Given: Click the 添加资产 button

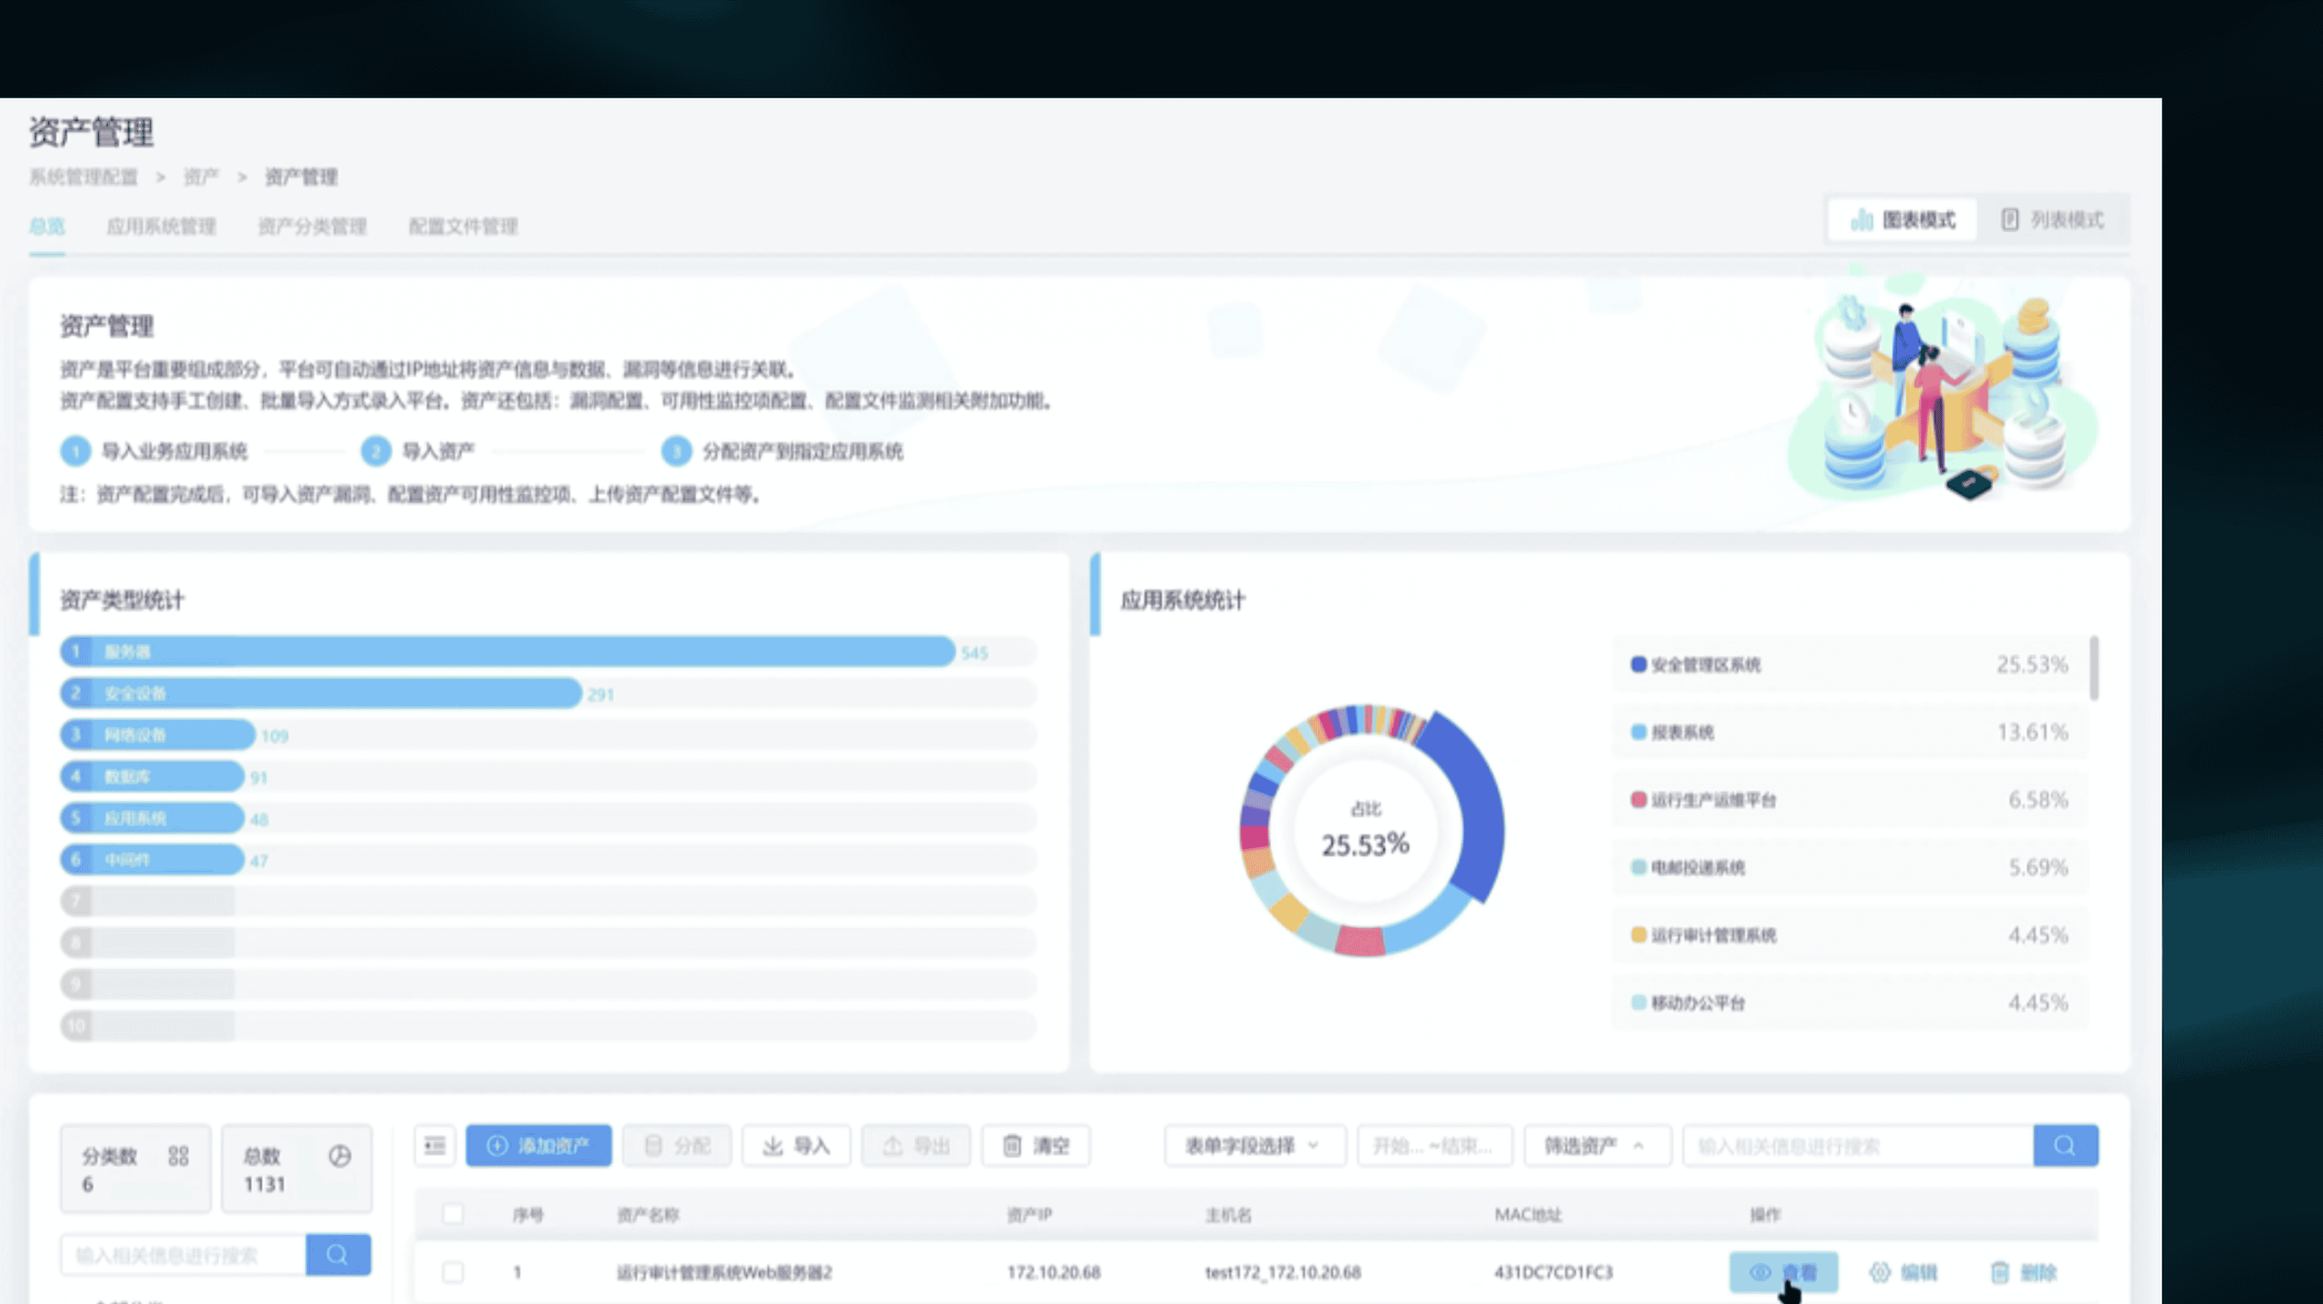Looking at the screenshot, I should (538, 1145).
